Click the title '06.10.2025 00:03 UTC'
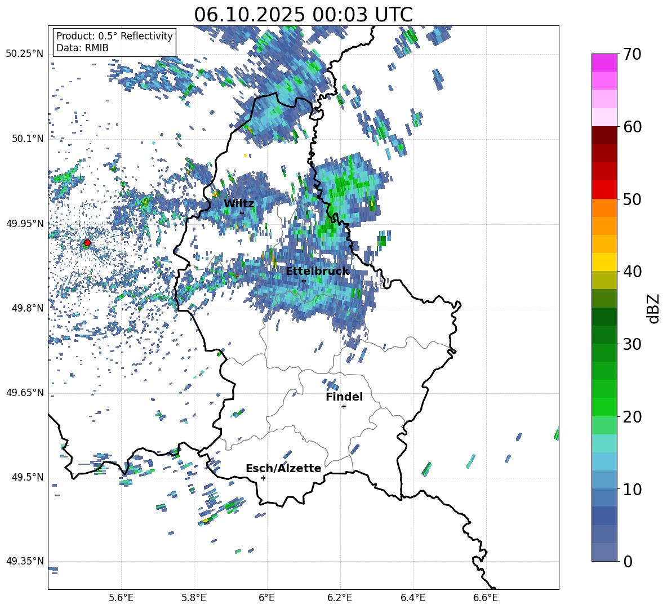Viewport: 667px width, 609px height. tap(303, 15)
